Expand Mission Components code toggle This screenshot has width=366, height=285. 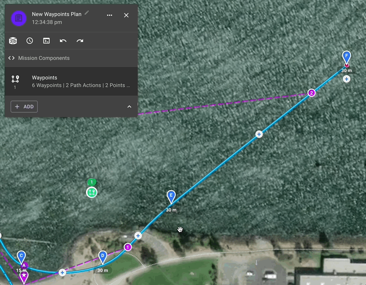coord(11,58)
